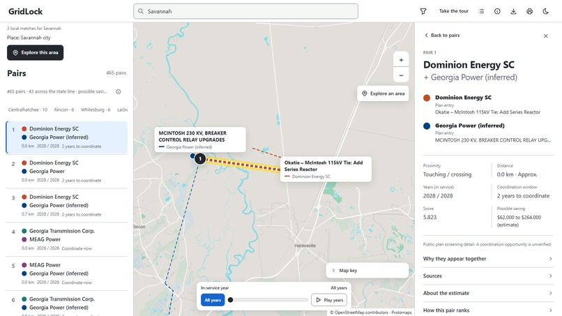Start the Take the tour walkthrough

coord(454,11)
